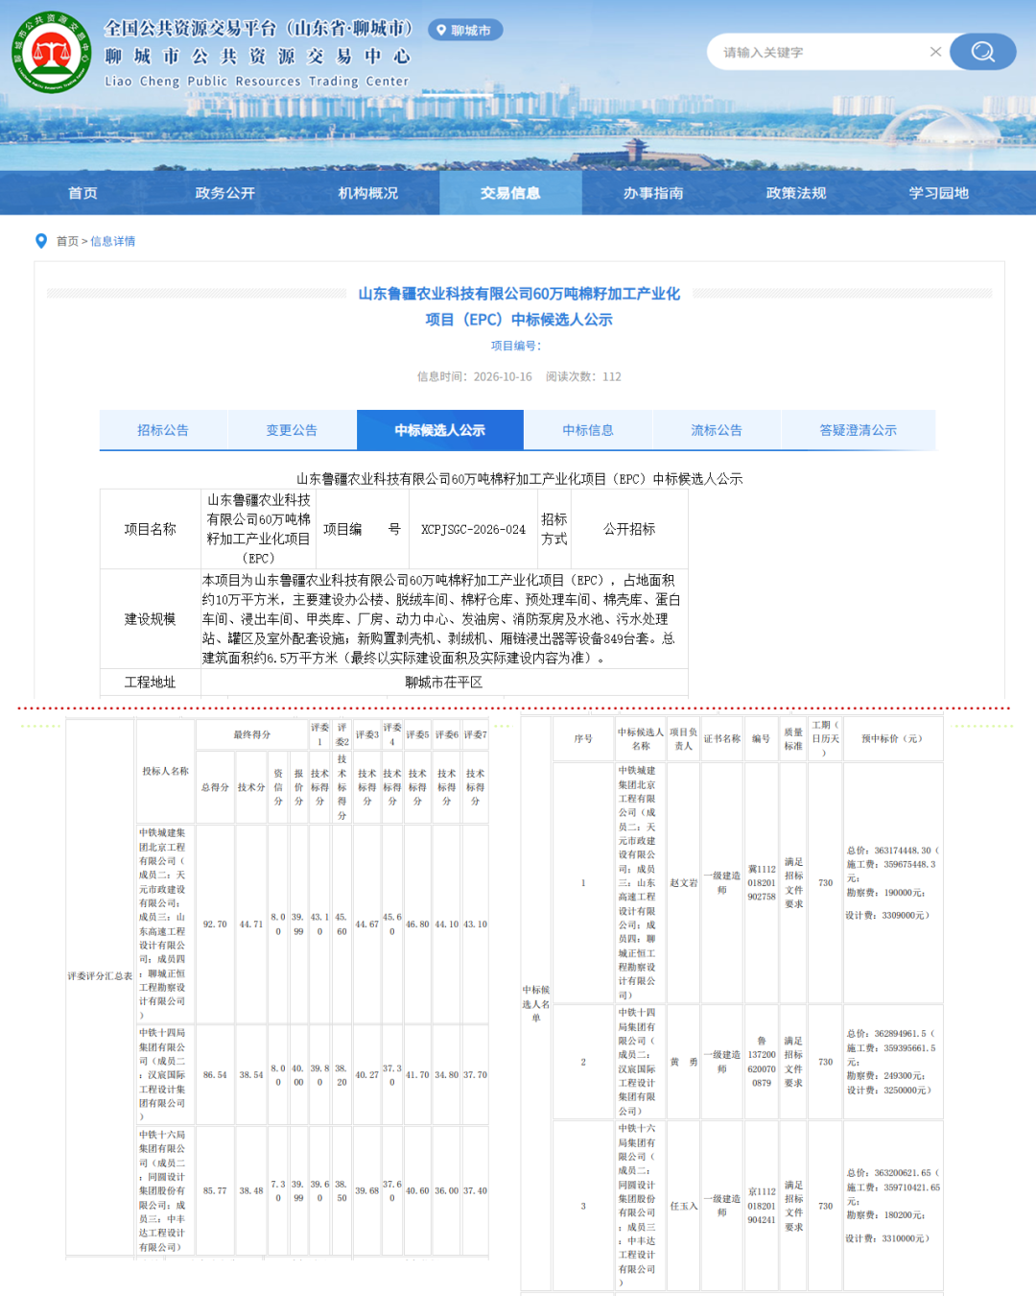This screenshot has width=1036, height=1296.
Task: Click 阅读次数 112 text
Action: tap(583, 376)
